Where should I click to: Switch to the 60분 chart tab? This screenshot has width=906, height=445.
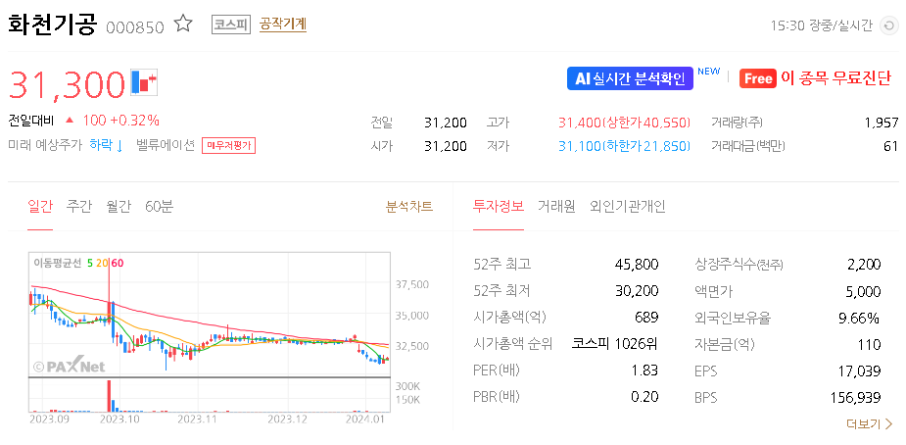pyautogui.click(x=159, y=206)
